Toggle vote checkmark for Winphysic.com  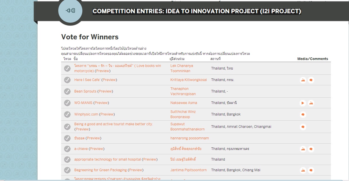click(67, 114)
